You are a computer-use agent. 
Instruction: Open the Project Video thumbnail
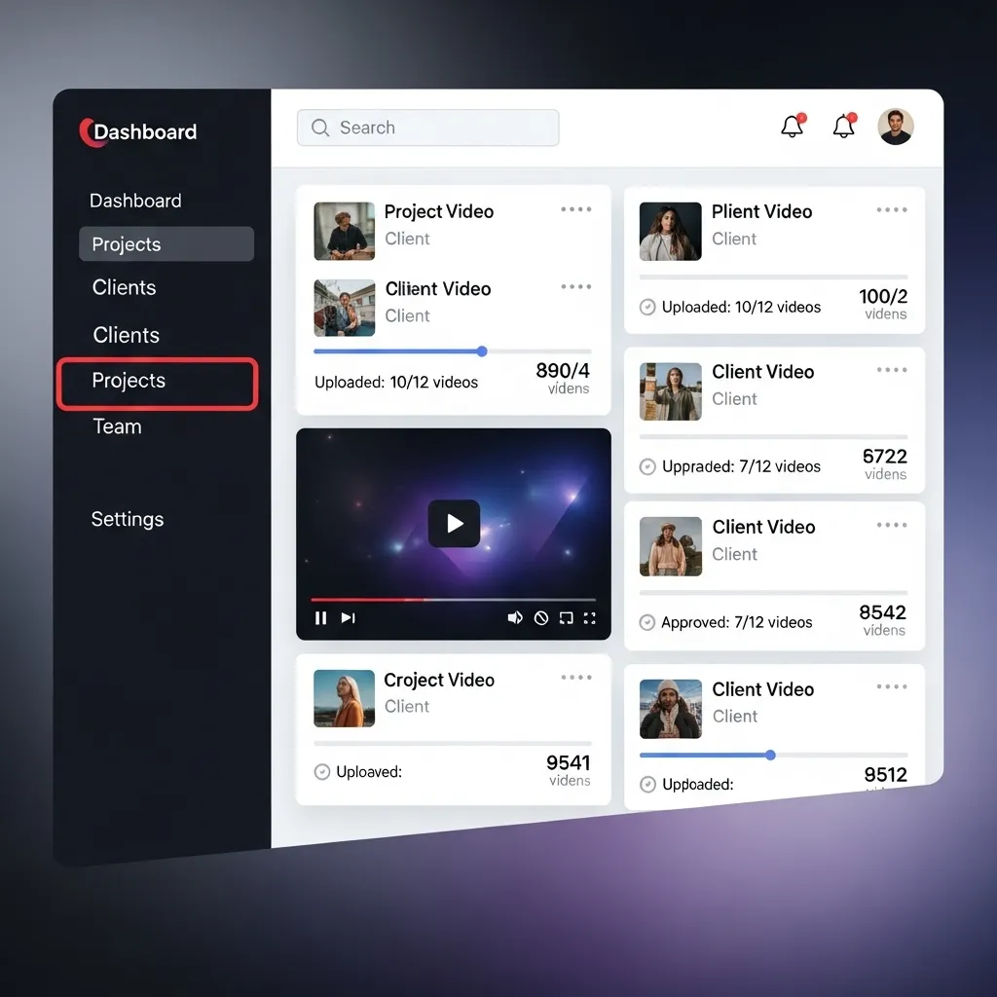pos(344,232)
